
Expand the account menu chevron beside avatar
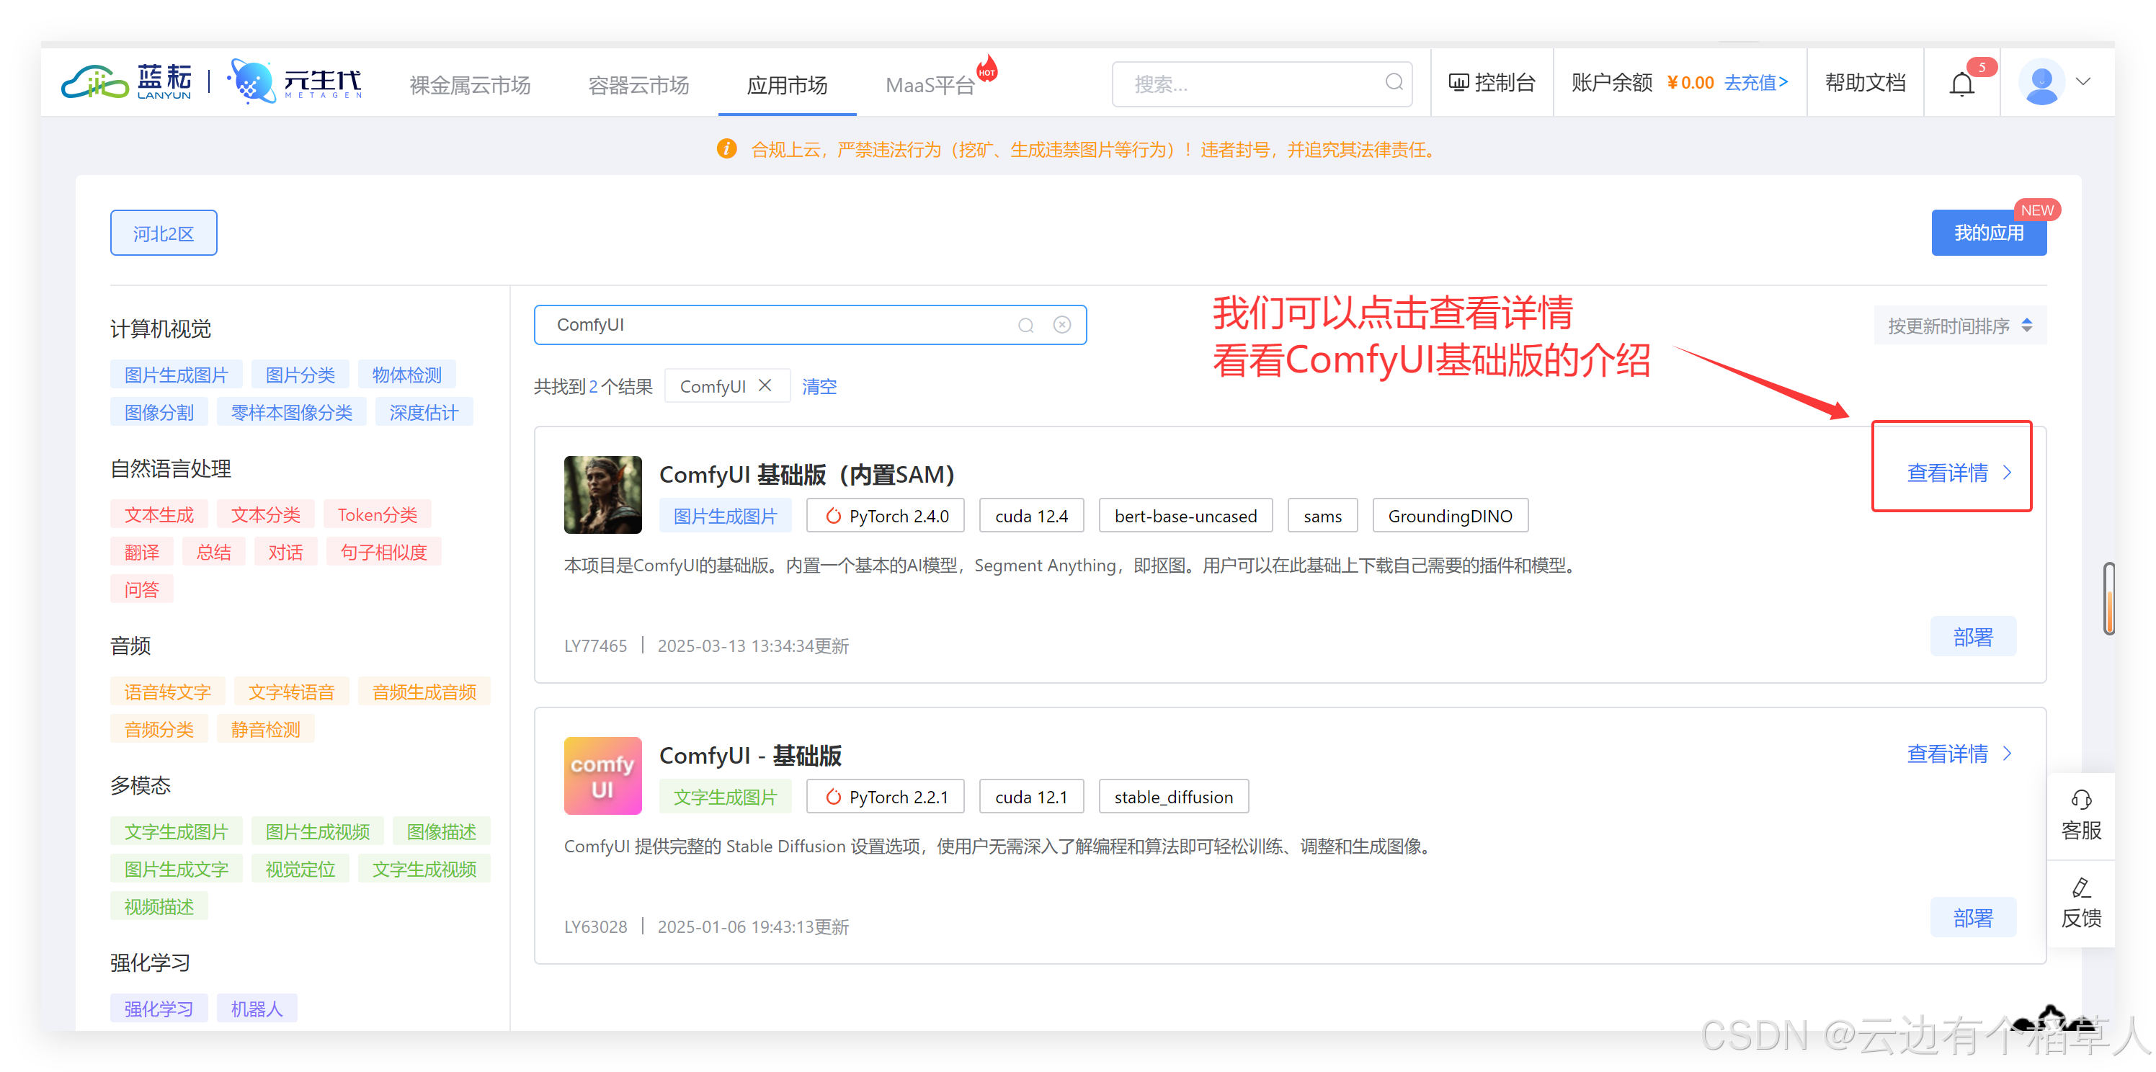[2084, 82]
